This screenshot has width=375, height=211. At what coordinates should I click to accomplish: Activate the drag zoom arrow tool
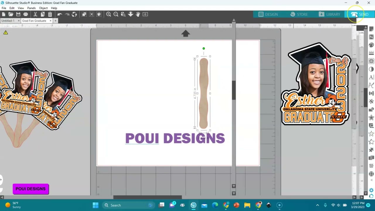coord(130,14)
